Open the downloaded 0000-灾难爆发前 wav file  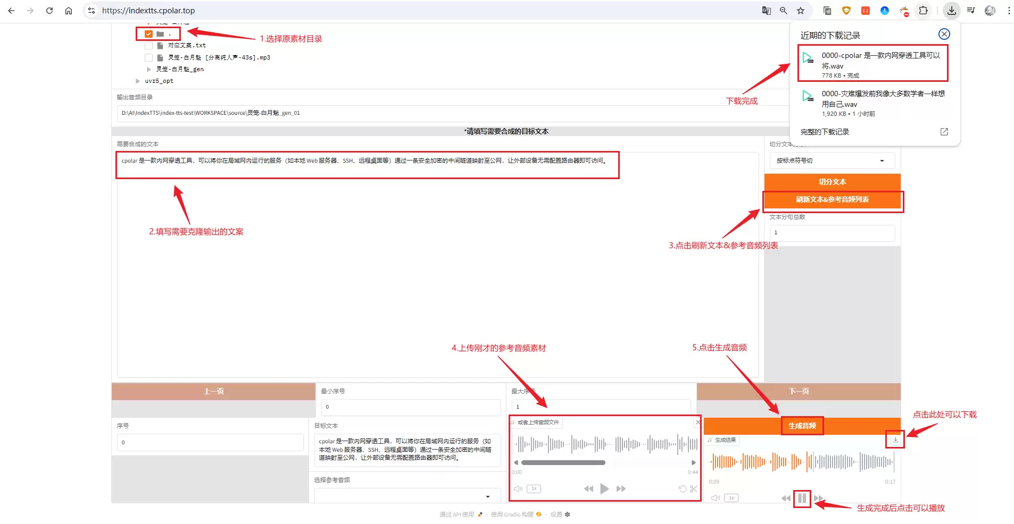[x=873, y=103]
